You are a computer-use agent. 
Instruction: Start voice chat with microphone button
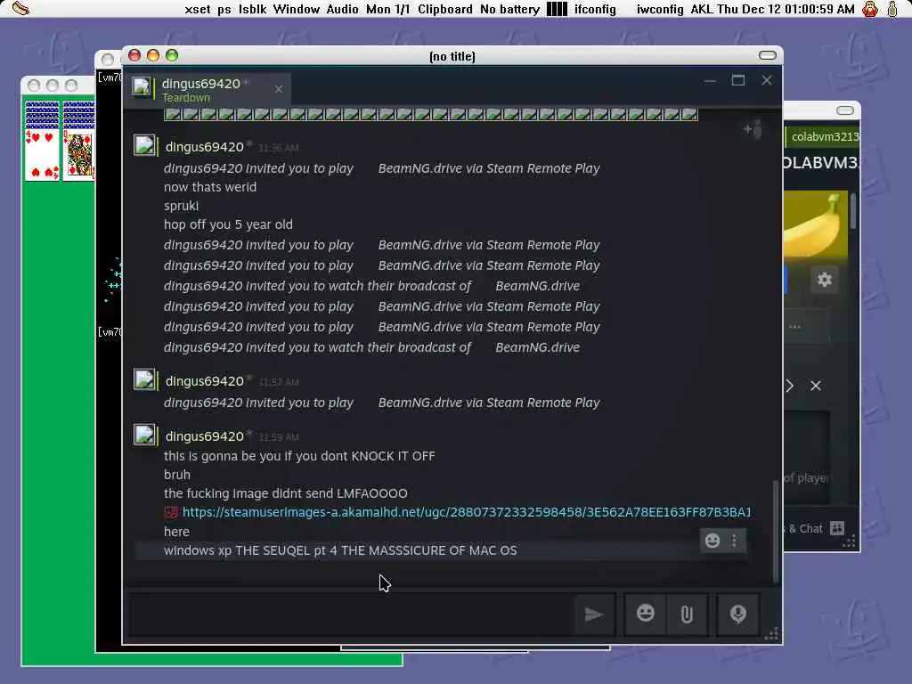pos(738,615)
